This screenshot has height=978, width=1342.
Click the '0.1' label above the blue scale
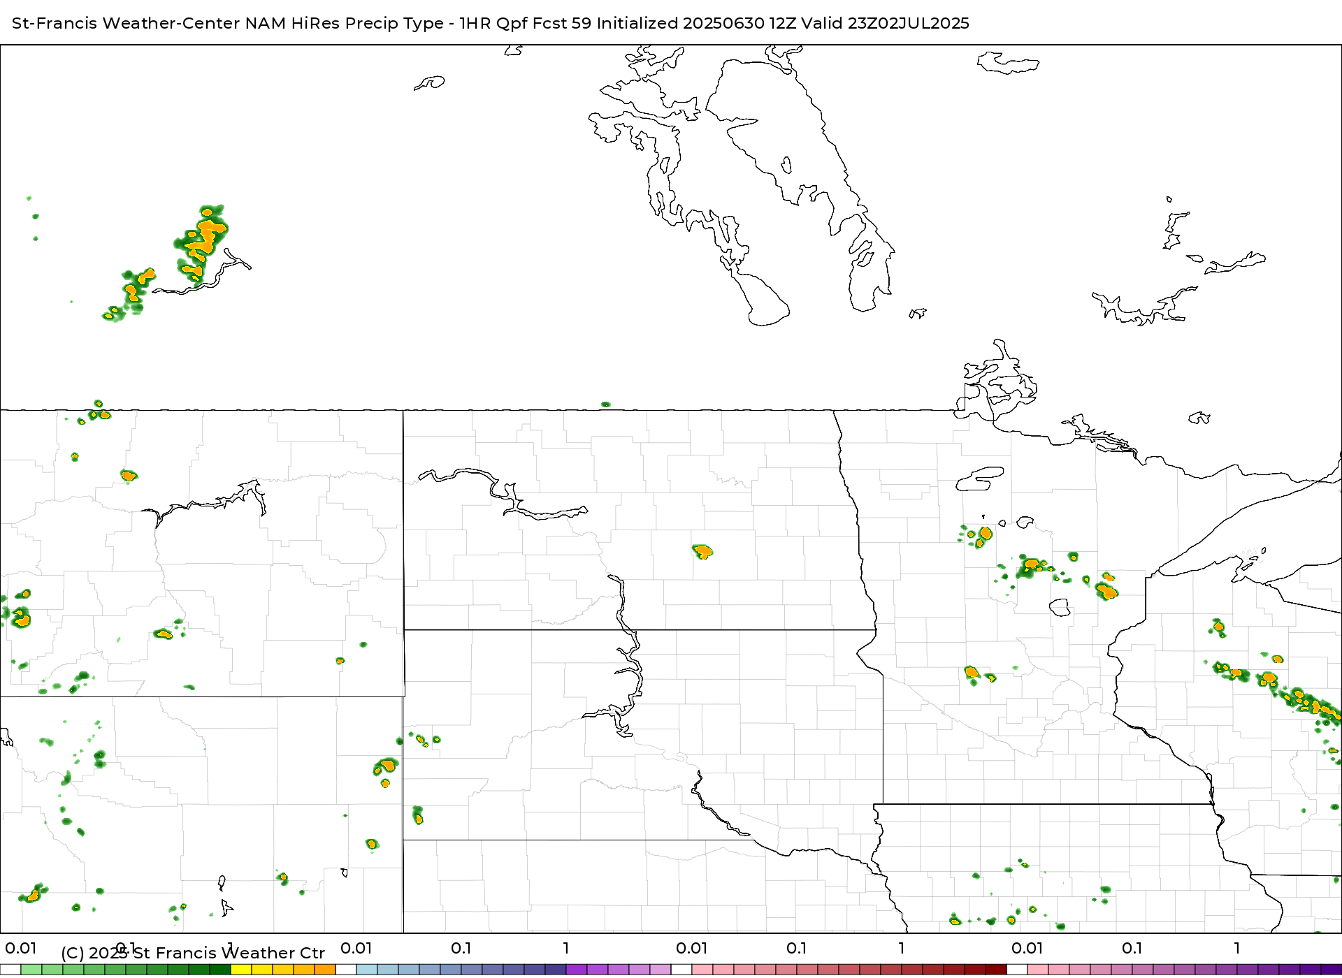(x=461, y=948)
